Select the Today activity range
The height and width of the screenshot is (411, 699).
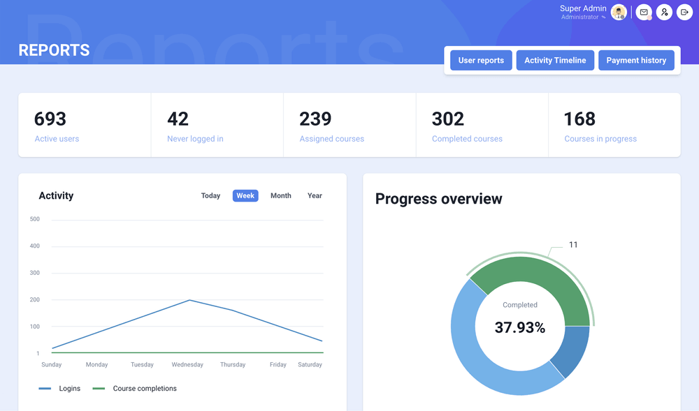[210, 196]
